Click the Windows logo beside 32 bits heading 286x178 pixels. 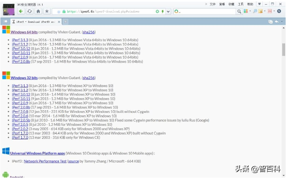point(6,75)
